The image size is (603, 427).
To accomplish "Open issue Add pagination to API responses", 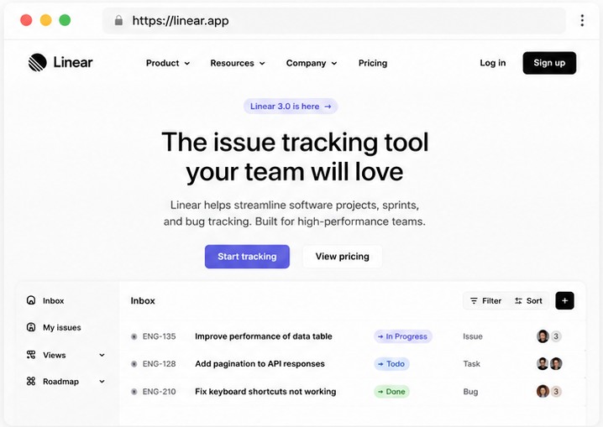I will point(260,363).
